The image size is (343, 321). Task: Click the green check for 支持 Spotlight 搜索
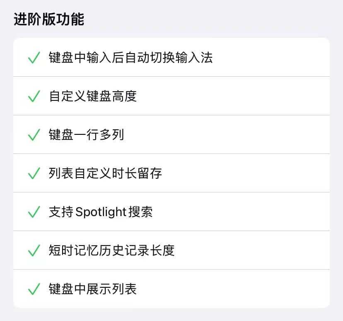[x=34, y=212]
